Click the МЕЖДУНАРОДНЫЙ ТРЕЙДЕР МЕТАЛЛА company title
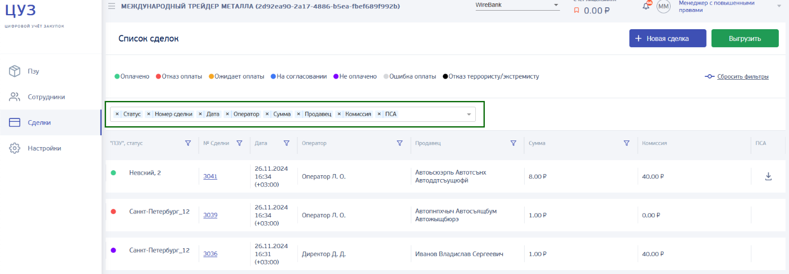This screenshot has width=789, height=274. 260,6
